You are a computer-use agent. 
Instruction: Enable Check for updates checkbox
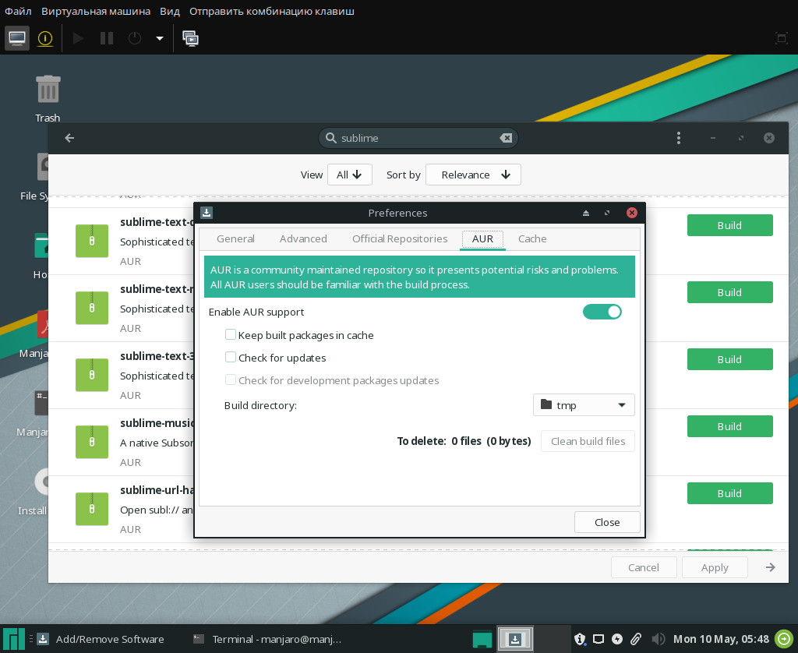pos(231,358)
